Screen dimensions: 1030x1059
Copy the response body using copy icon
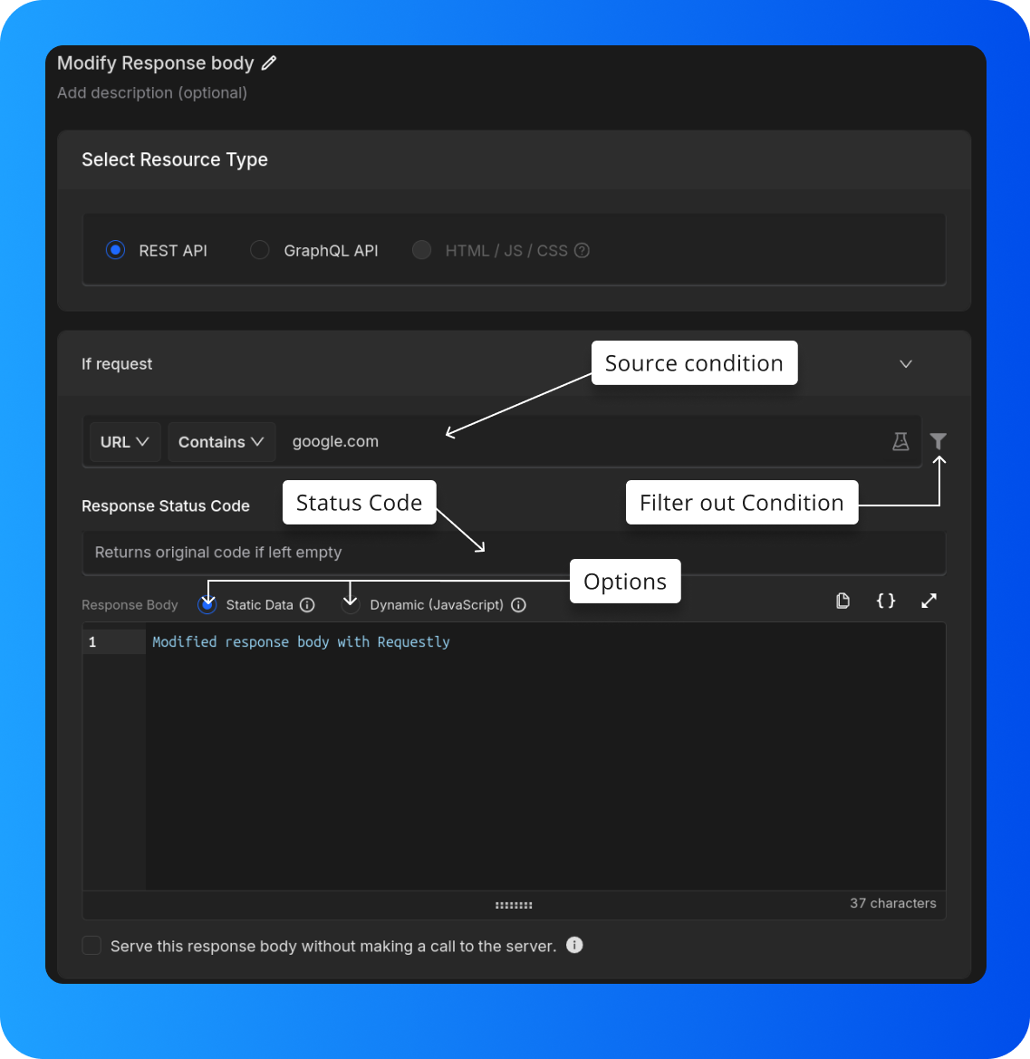tap(842, 601)
